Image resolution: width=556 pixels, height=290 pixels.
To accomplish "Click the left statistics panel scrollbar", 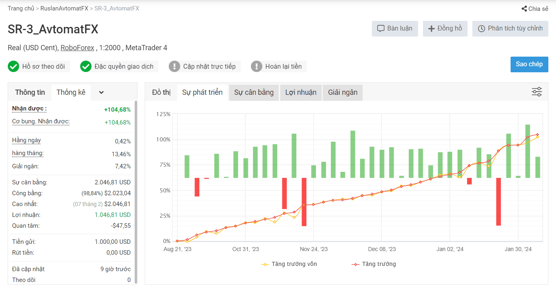I will tap(135, 192).
